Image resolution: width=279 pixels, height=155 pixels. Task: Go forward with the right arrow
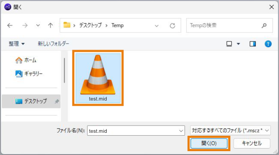pos(25,25)
